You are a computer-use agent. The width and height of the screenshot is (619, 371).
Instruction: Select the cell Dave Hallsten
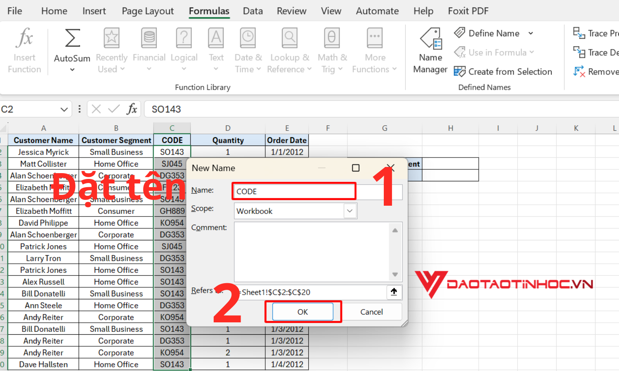43,364
